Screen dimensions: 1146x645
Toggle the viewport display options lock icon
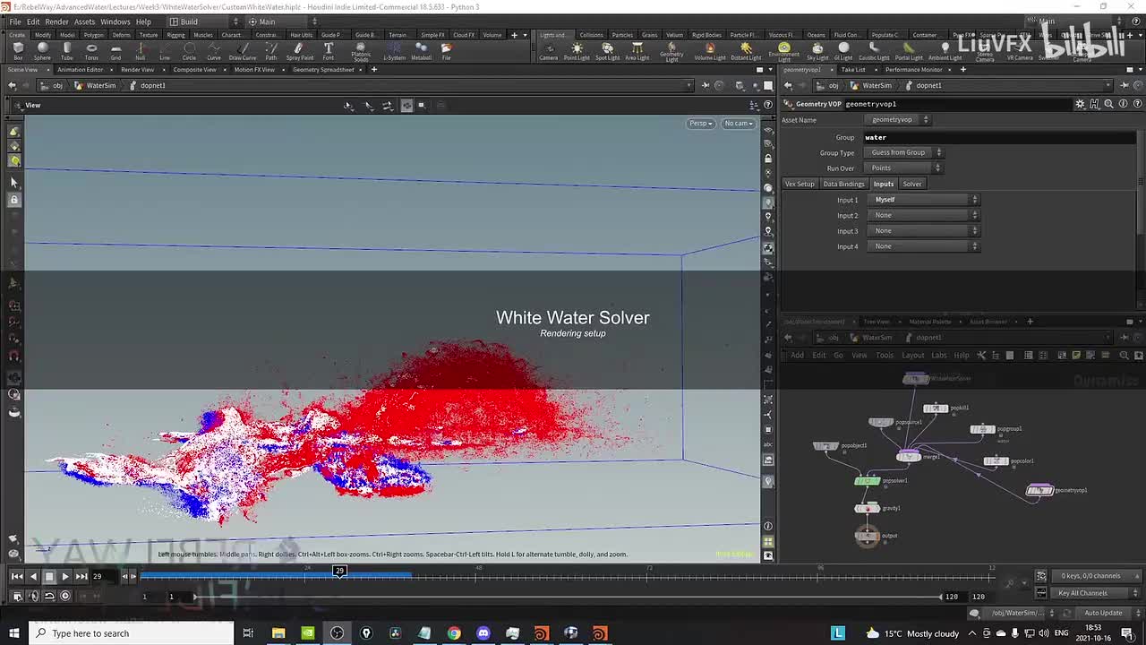767,159
